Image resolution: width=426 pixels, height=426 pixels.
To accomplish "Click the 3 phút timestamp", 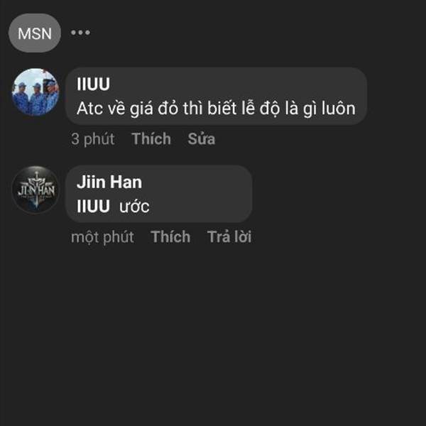I will [92, 139].
